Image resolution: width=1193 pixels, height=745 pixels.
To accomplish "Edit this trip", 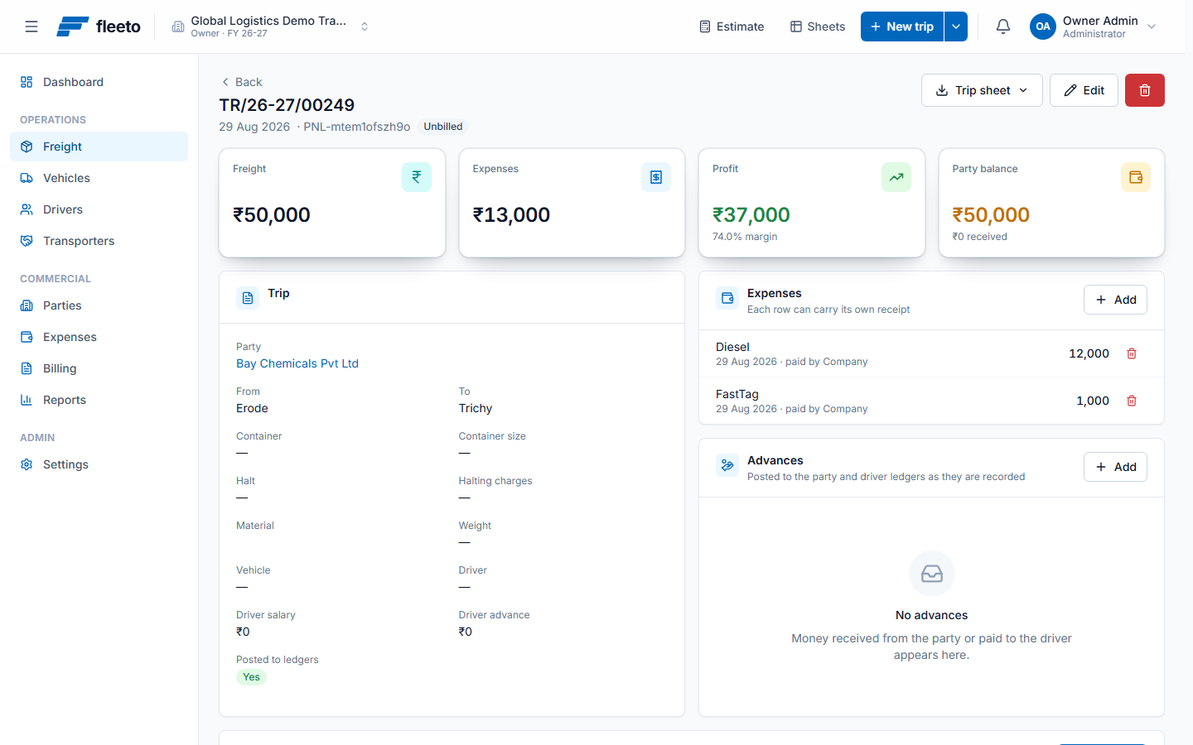I will (x=1084, y=90).
